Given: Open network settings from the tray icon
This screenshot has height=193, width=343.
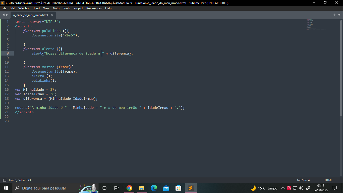Looking at the screenshot, I should coord(295,188).
